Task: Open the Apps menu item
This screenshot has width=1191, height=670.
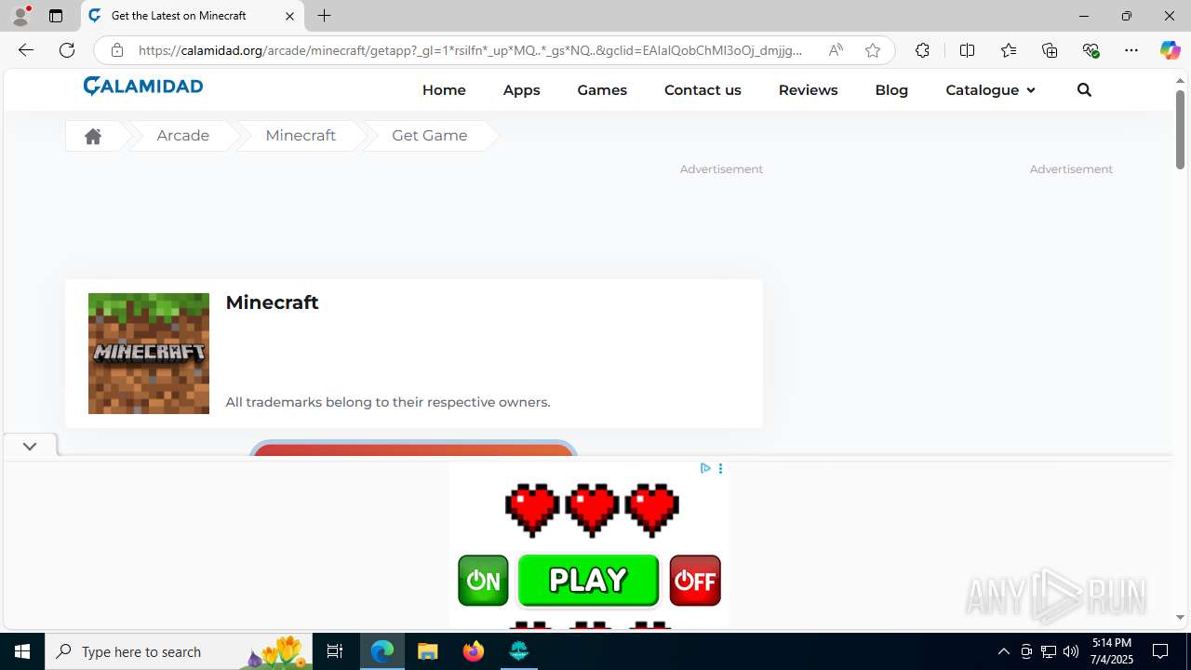Action: (x=521, y=90)
